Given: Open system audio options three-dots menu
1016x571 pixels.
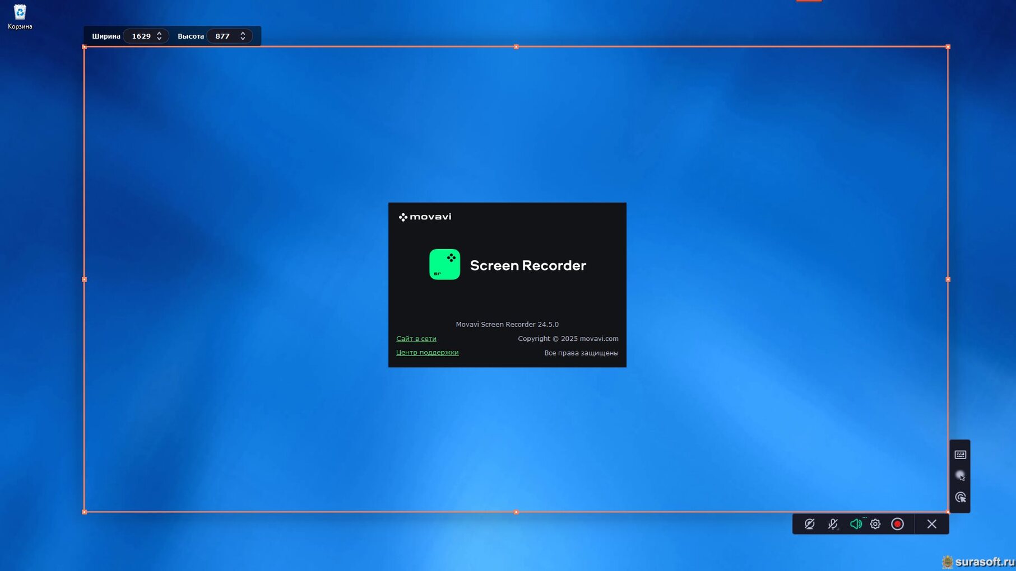Looking at the screenshot, I should tap(865, 518).
